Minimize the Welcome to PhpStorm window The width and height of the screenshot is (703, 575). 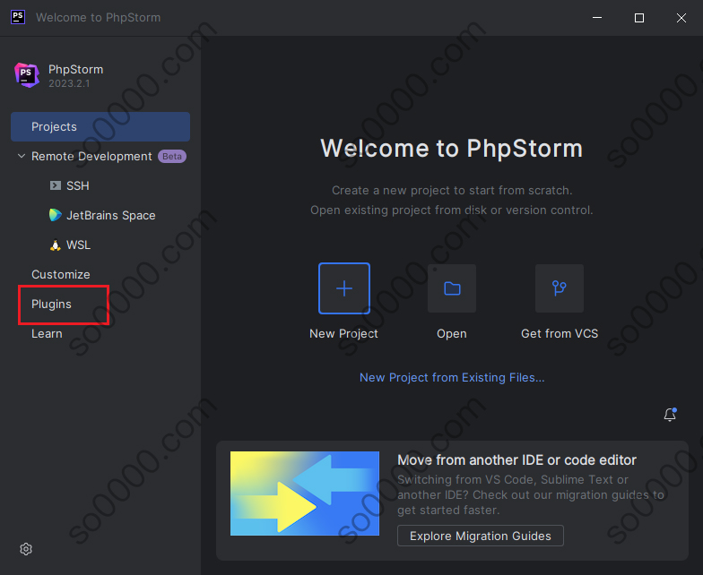point(597,18)
